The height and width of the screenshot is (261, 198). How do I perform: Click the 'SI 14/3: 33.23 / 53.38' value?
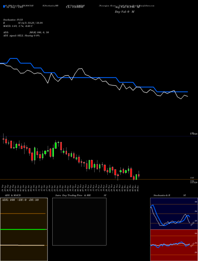(x=30, y=23)
